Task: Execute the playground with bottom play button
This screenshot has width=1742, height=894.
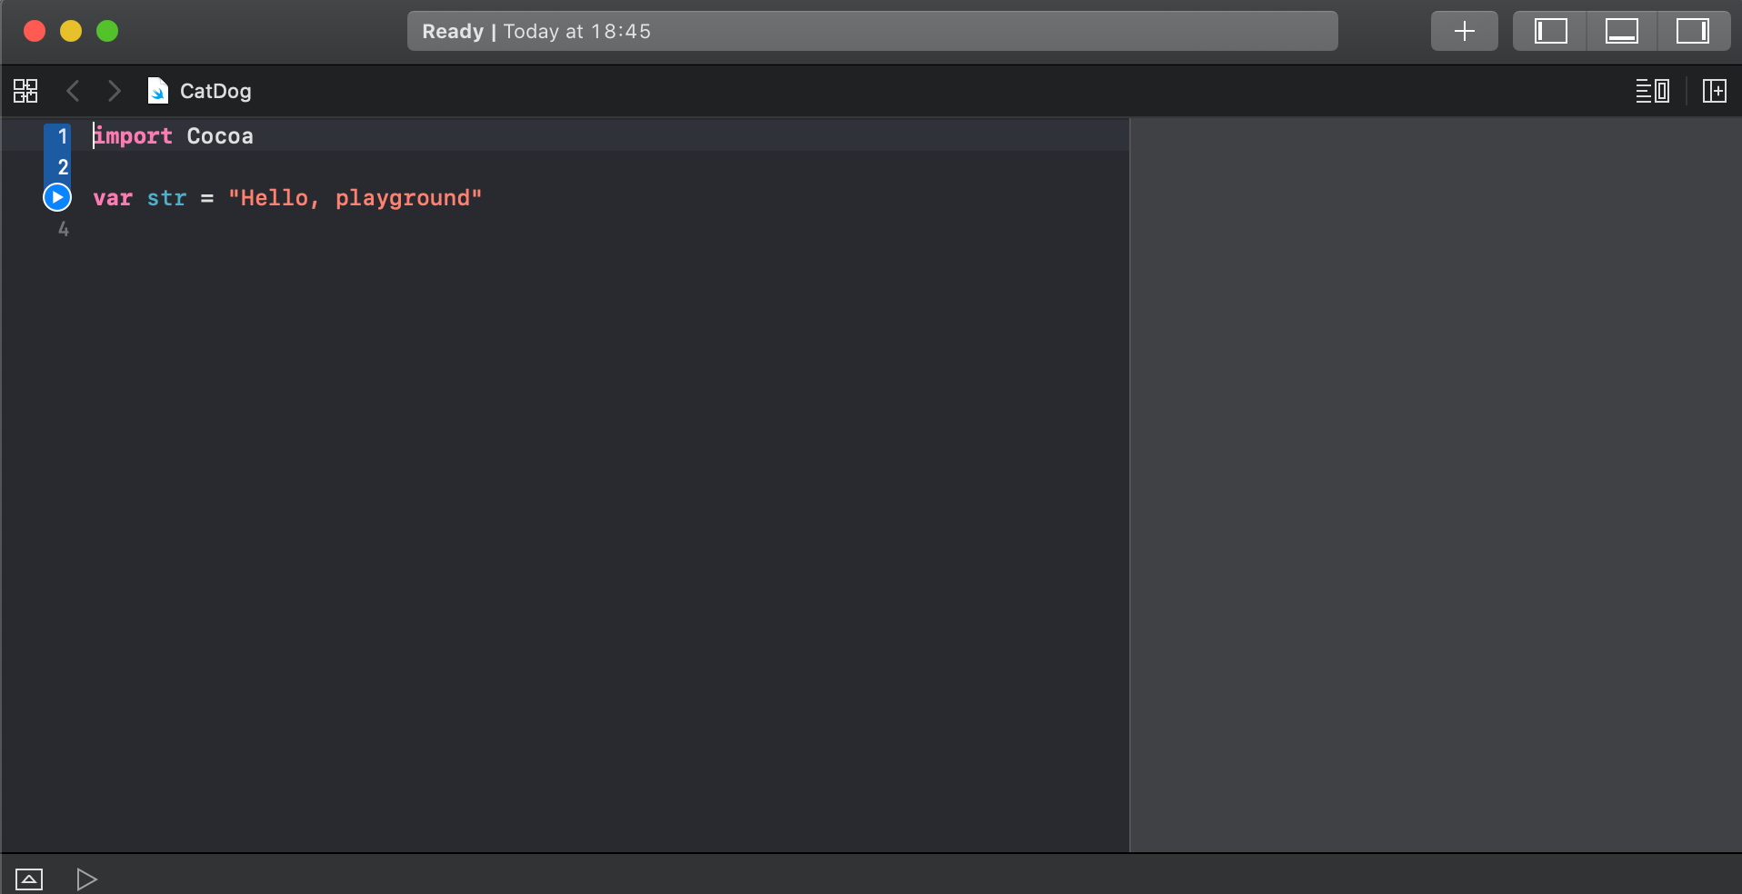Action: click(x=86, y=879)
